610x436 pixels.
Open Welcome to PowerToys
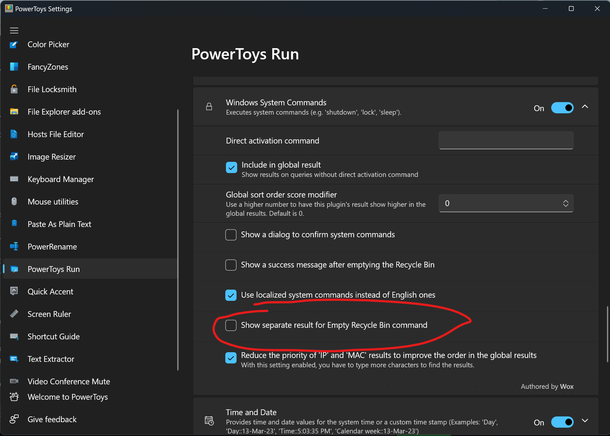pyautogui.click(x=67, y=397)
